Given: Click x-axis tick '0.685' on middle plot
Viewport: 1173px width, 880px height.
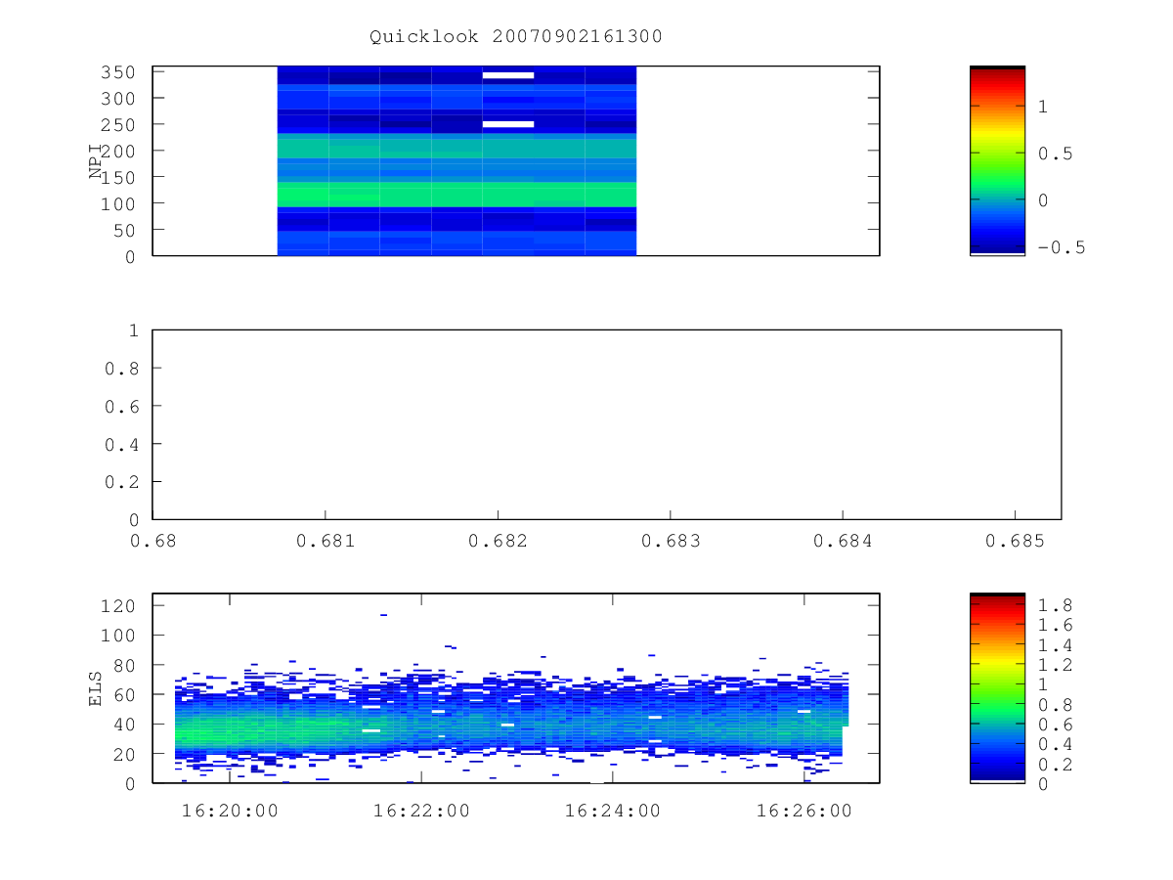Looking at the screenshot, I should 1015,541.
